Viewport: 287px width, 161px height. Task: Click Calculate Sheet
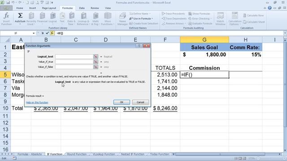(254, 22)
